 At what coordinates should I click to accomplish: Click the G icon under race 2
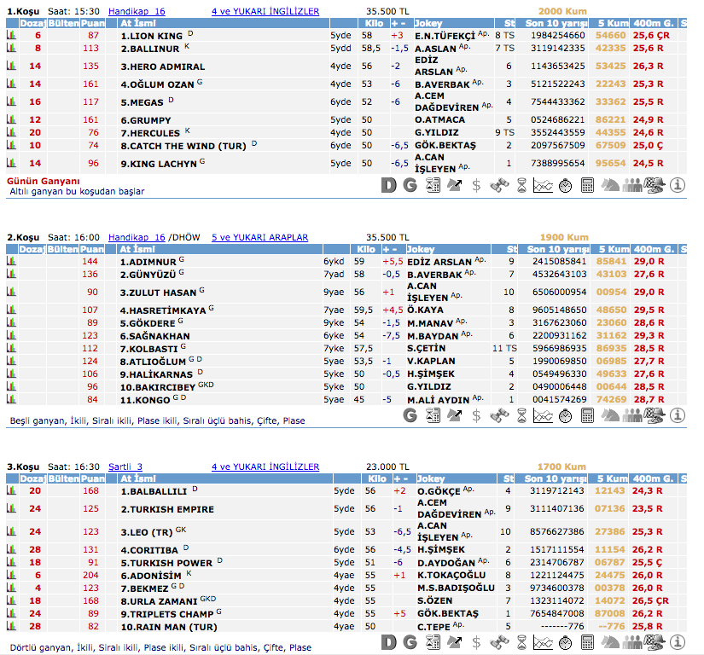click(x=410, y=415)
